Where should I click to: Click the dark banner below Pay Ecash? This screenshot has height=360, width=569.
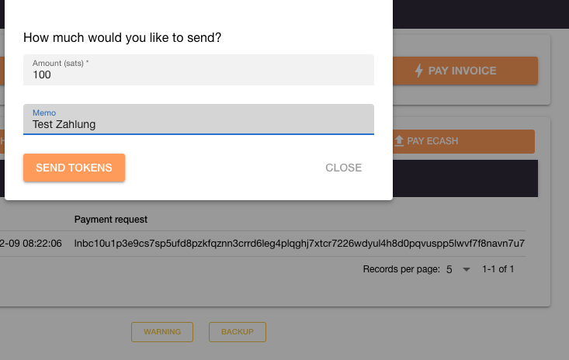click(465, 178)
